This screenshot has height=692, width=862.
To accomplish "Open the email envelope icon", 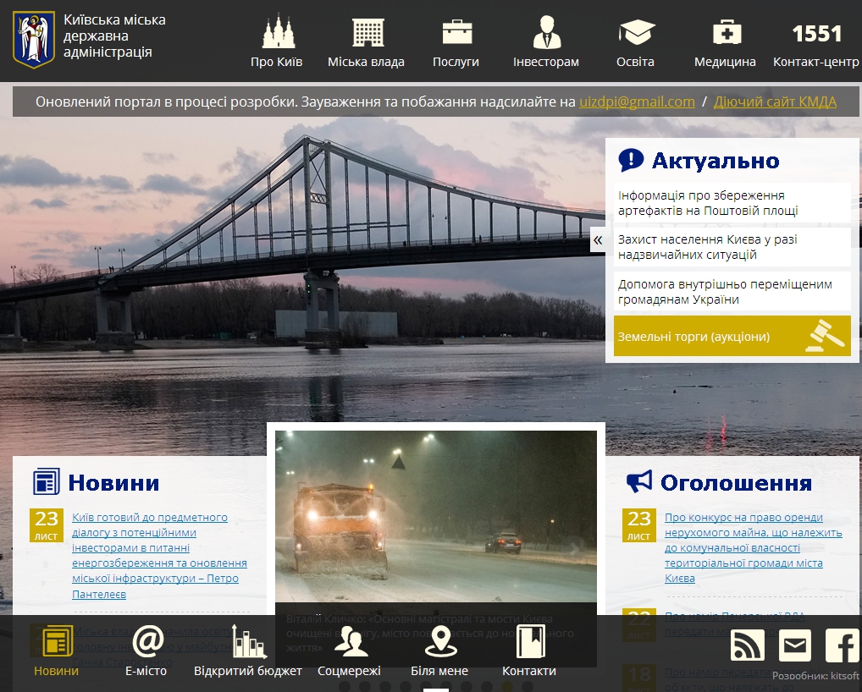I will click(794, 645).
